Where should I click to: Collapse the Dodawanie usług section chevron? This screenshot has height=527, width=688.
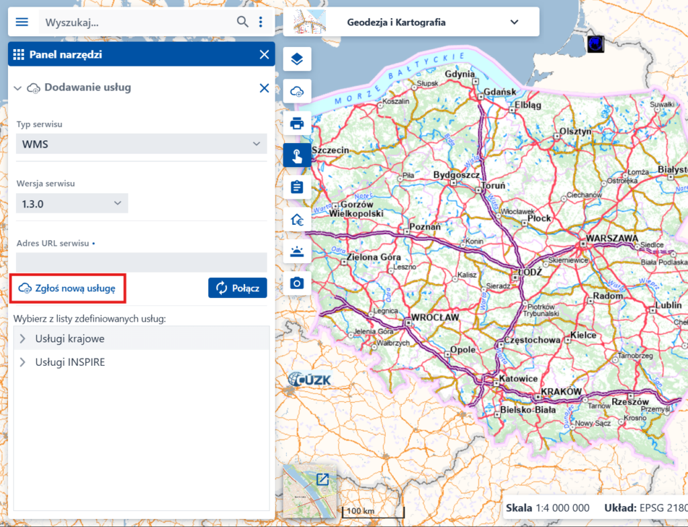click(x=17, y=88)
